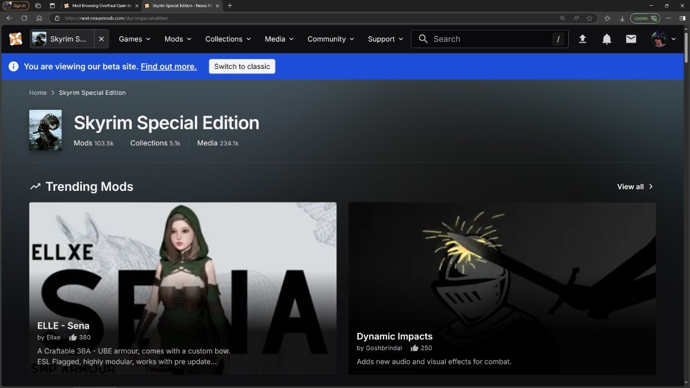The height and width of the screenshot is (388, 690).
Task: Go back with the browser back arrow
Action: (x=9, y=18)
